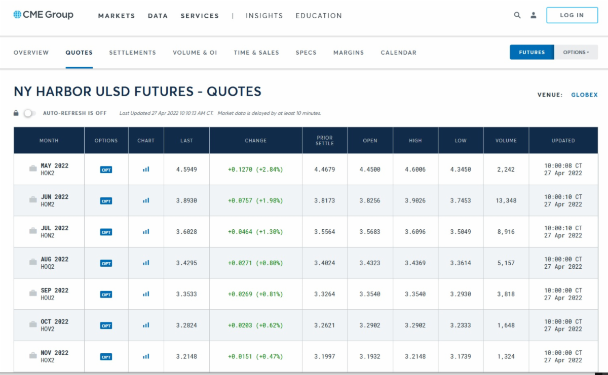This screenshot has height=375, width=608.
Task: Open the chart icon for OCT 2022
Action: pos(146,325)
